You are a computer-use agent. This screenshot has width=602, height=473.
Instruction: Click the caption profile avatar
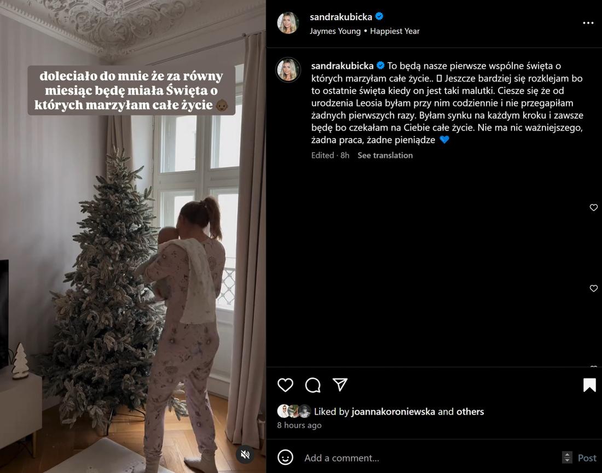(288, 70)
